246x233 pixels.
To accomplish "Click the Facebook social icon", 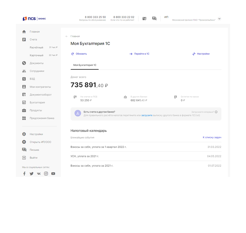I will pyautogui.click(x=24, y=174).
